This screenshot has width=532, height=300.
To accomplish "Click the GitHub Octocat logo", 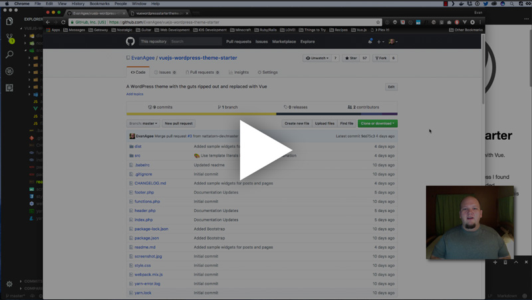I will click(130, 41).
